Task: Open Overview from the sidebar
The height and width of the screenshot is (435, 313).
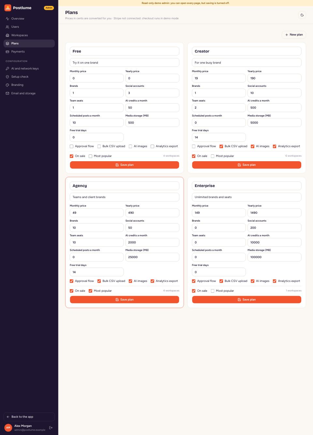Action: pos(29,19)
